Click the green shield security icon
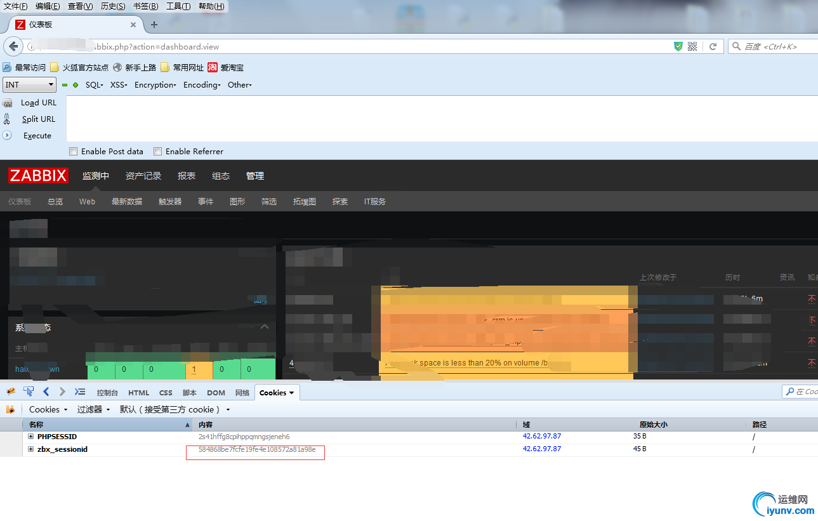The image size is (818, 521). pyautogui.click(x=678, y=46)
